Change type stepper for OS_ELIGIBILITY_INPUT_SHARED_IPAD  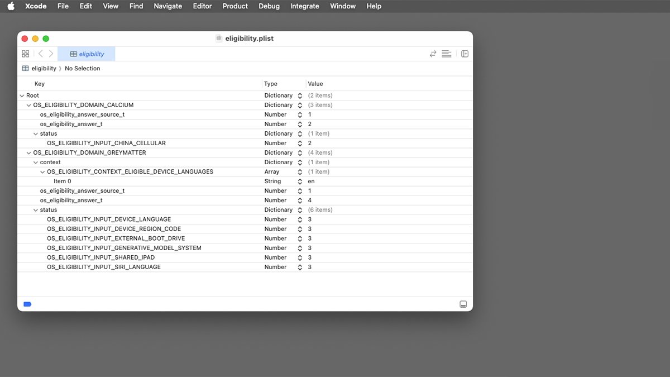(300, 257)
